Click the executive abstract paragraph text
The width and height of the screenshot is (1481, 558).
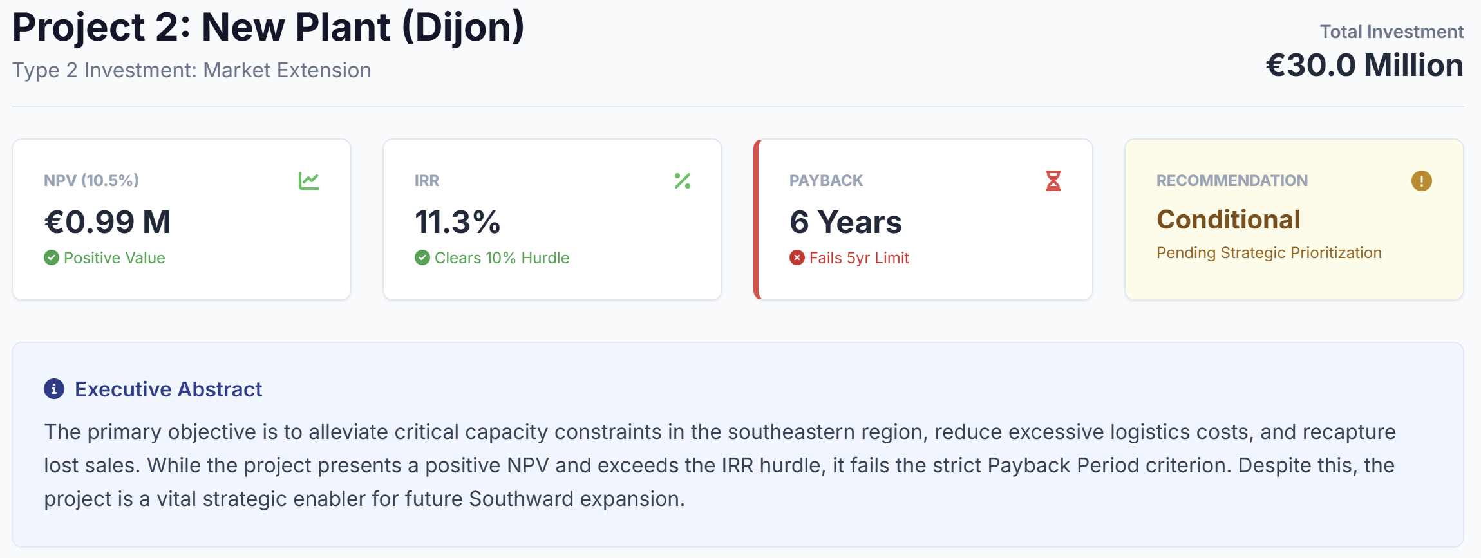[x=719, y=465]
